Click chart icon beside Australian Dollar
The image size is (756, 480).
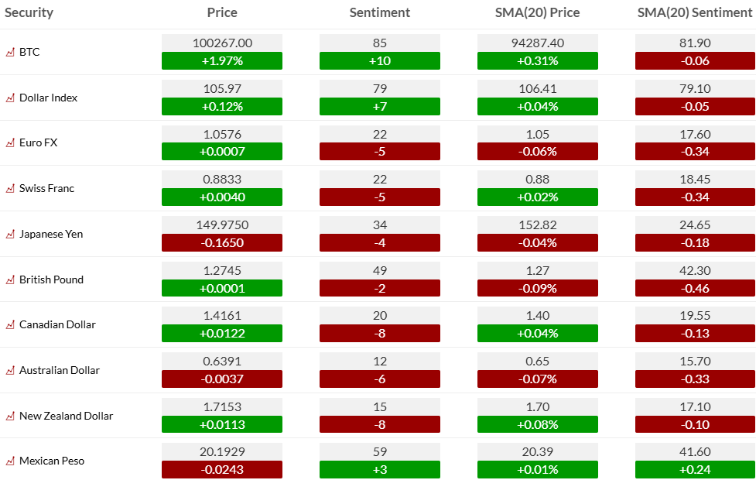tap(10, 371)
